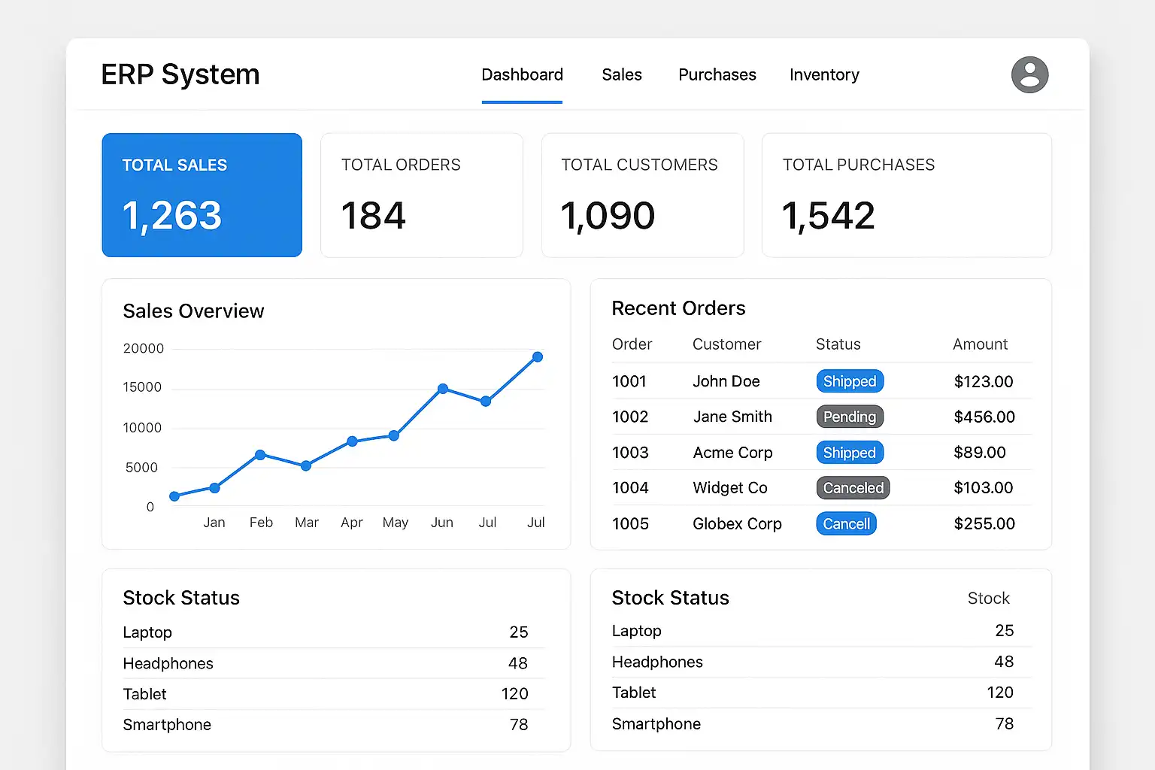Click the Total Customers card
This screenshot has height=770, width=1155.
642,195
